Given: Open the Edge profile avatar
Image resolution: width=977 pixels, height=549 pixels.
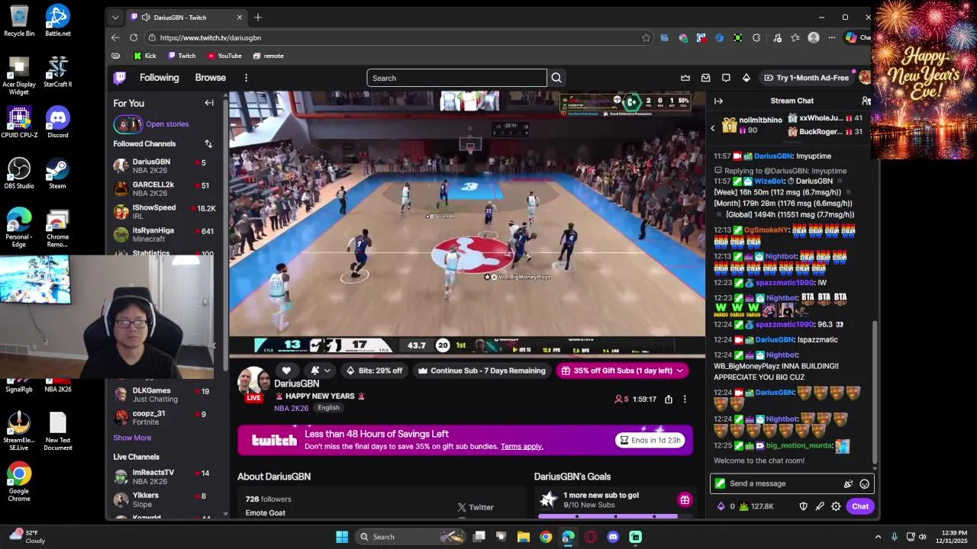Looking at the screenshot, I should [814, 37].
